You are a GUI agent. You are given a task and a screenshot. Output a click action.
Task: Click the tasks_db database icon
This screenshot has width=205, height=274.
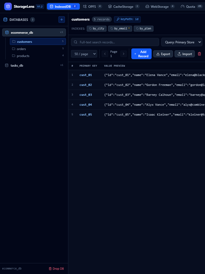tap(7, 65)
